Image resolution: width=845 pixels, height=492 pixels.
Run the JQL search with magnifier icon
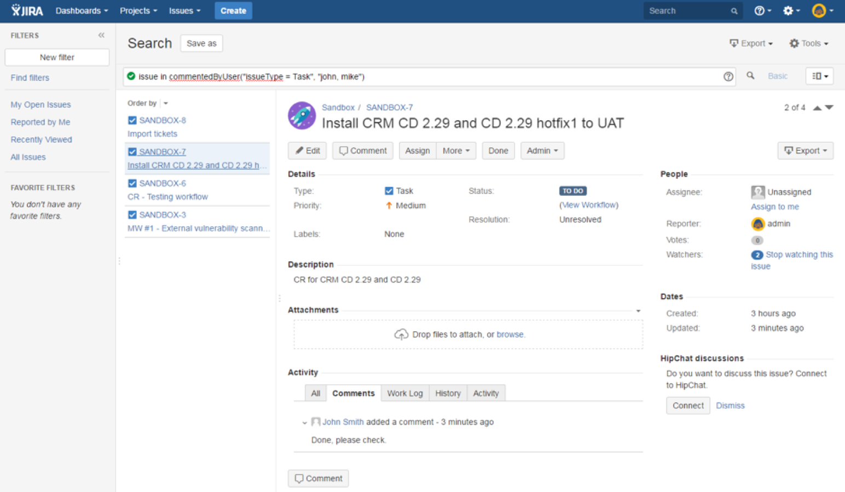(750, 76)
